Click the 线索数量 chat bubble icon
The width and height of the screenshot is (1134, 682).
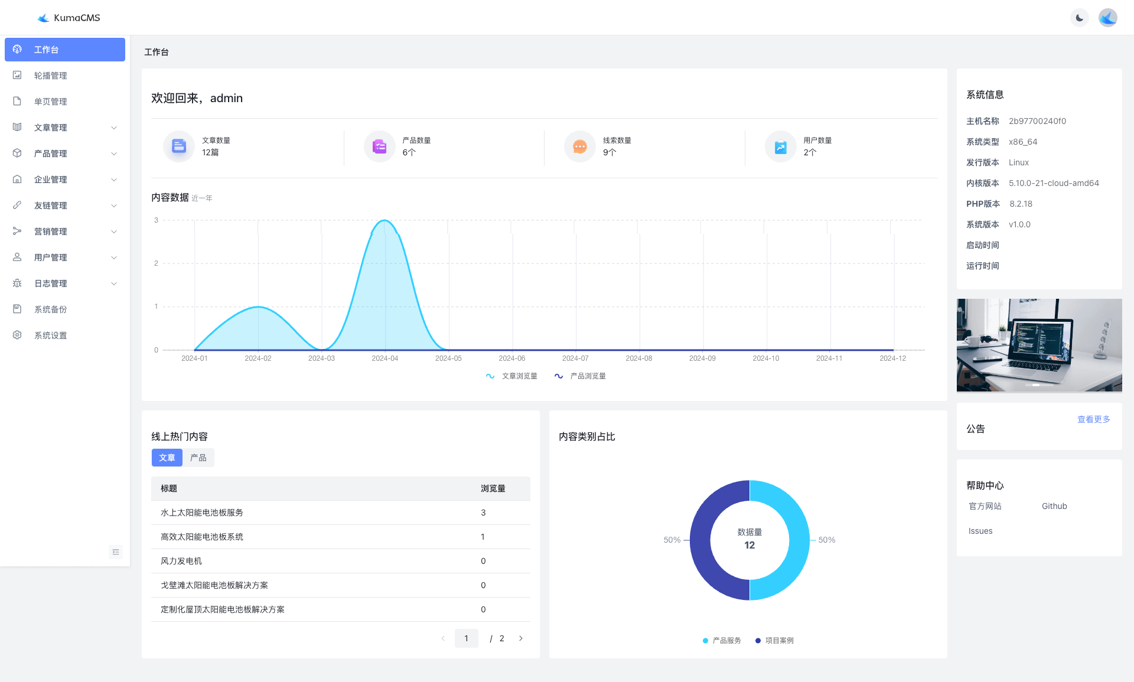pyautogui.click(x=579, y=146)
